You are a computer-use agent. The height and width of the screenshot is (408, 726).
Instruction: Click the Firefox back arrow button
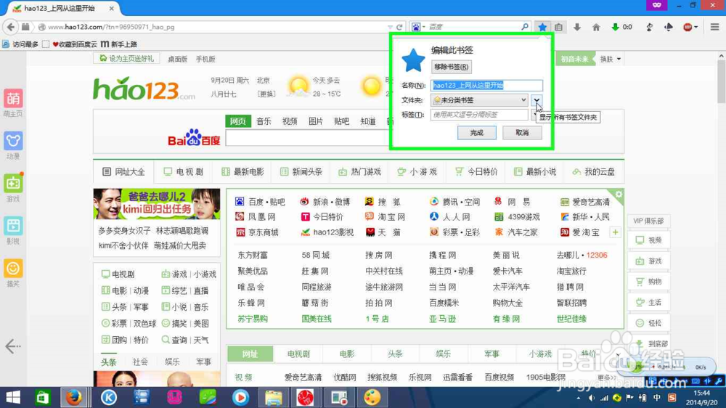click(11, 27)
